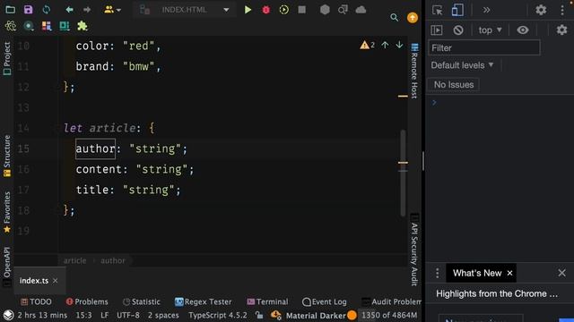
Task: Navigate forward with the right arrow
Action: point(87,10)
